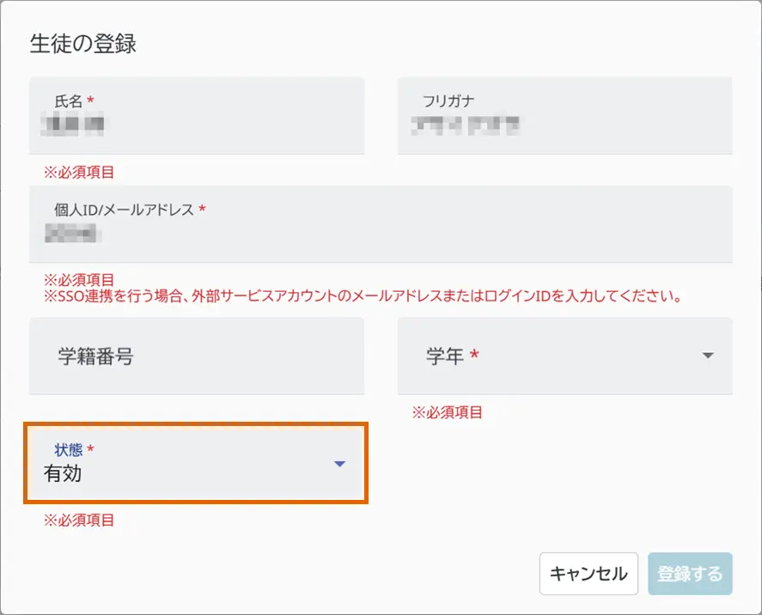
Task: Click the SSO連携 note in red
Action: point(363,297)
